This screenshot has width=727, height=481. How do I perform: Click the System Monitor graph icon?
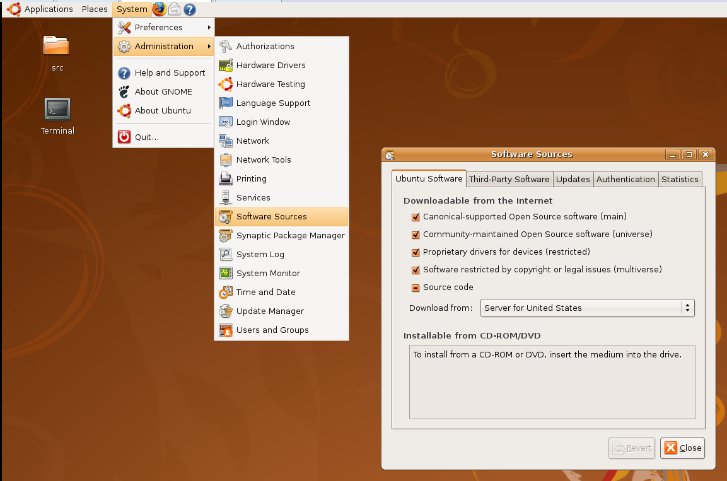point(225,274)
